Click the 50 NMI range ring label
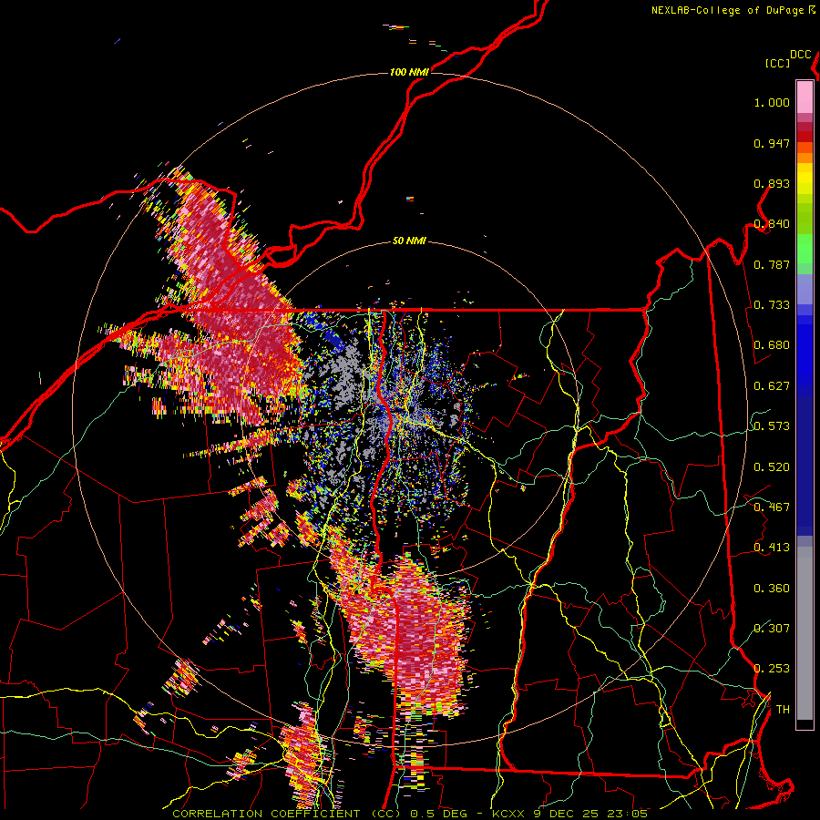The image size is (820, 820). 409,241
